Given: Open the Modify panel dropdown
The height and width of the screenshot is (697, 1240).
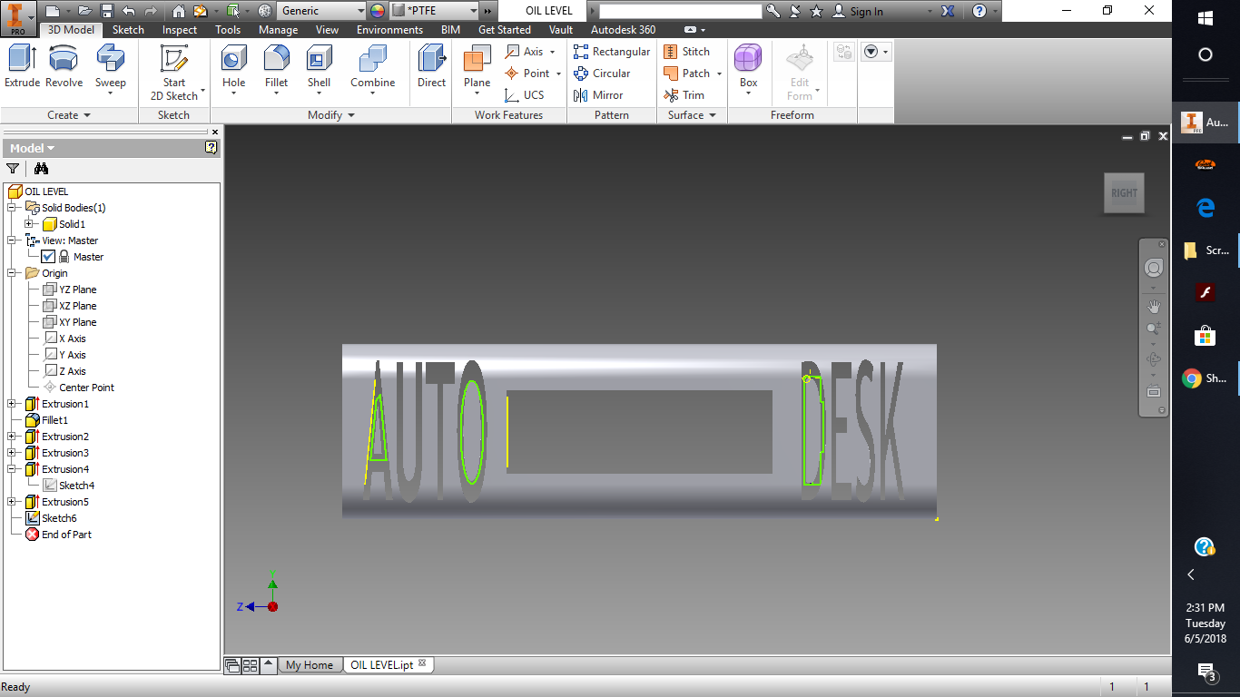Looking at the screenshot, I should pos(331,115).
